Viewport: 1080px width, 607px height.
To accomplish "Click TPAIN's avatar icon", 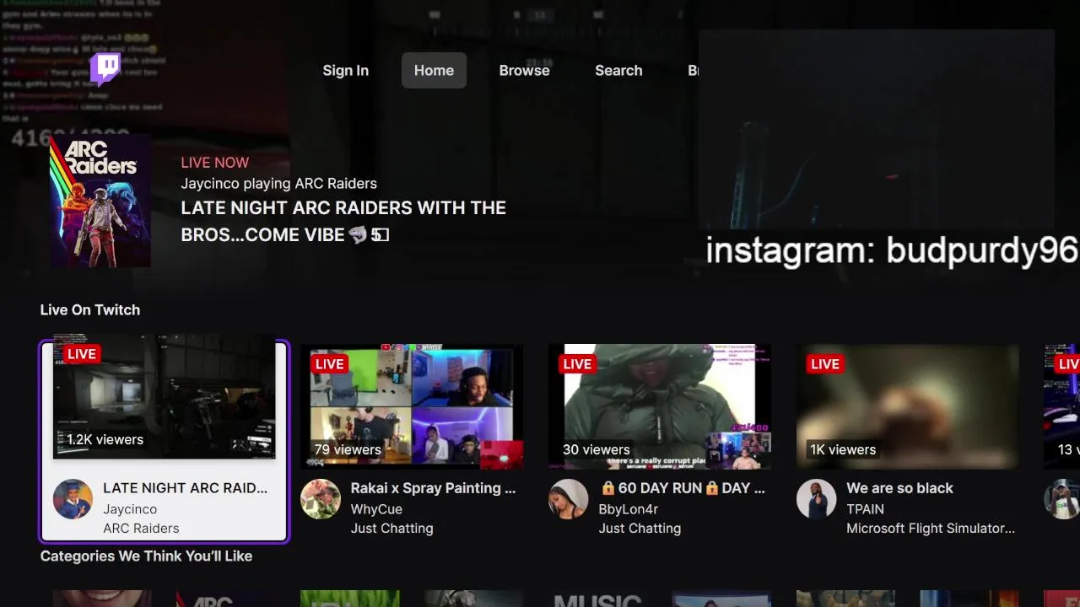I will tap(816, 499).
